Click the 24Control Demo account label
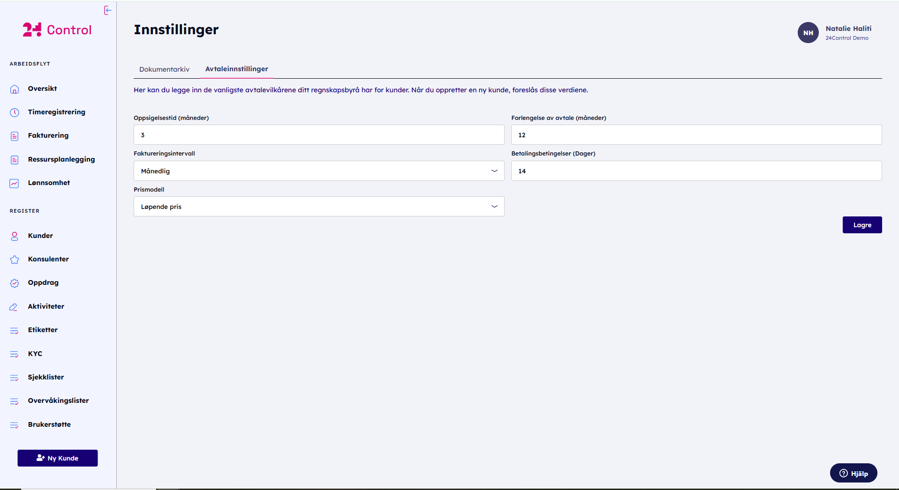 (x=847, y=38)
